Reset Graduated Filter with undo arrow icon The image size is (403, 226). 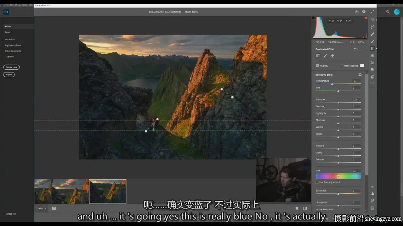pos(355,49)
